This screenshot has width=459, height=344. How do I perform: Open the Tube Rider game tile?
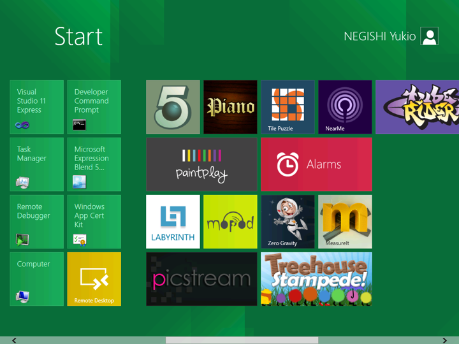[417, 107]
